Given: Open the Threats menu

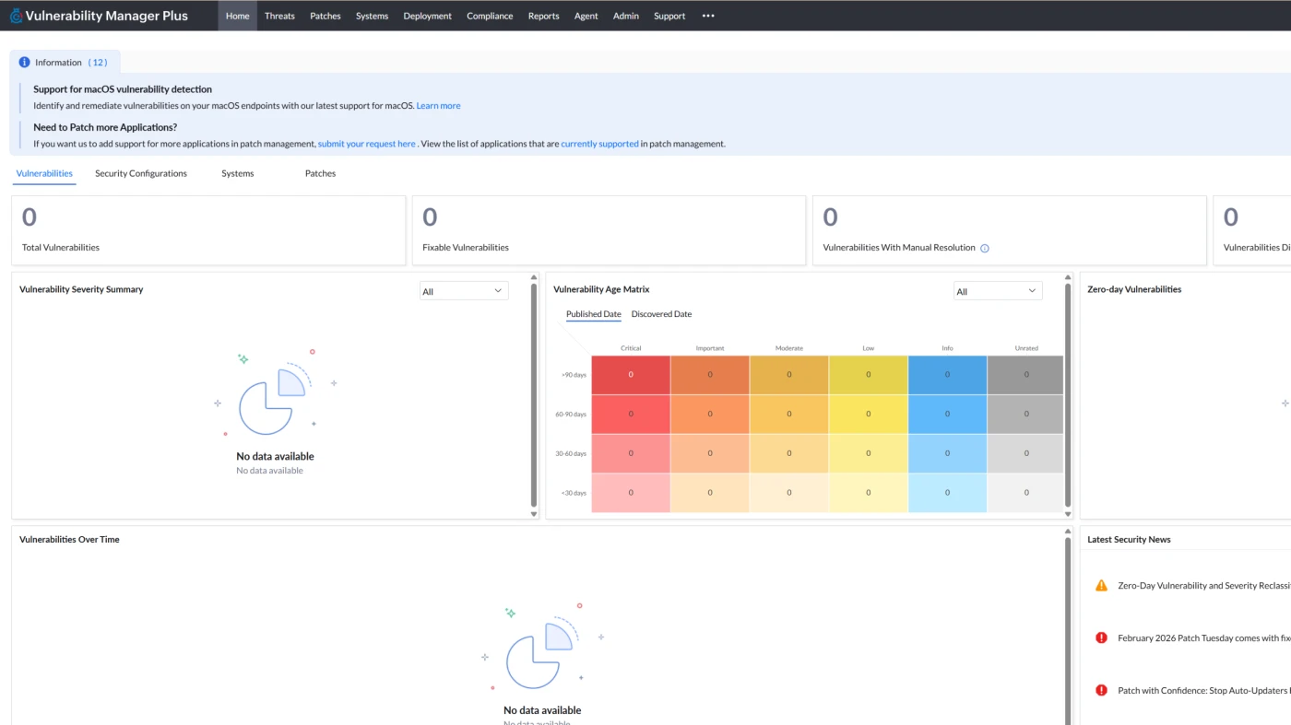Looking at the screenshot, I should [x=279, y=16].
